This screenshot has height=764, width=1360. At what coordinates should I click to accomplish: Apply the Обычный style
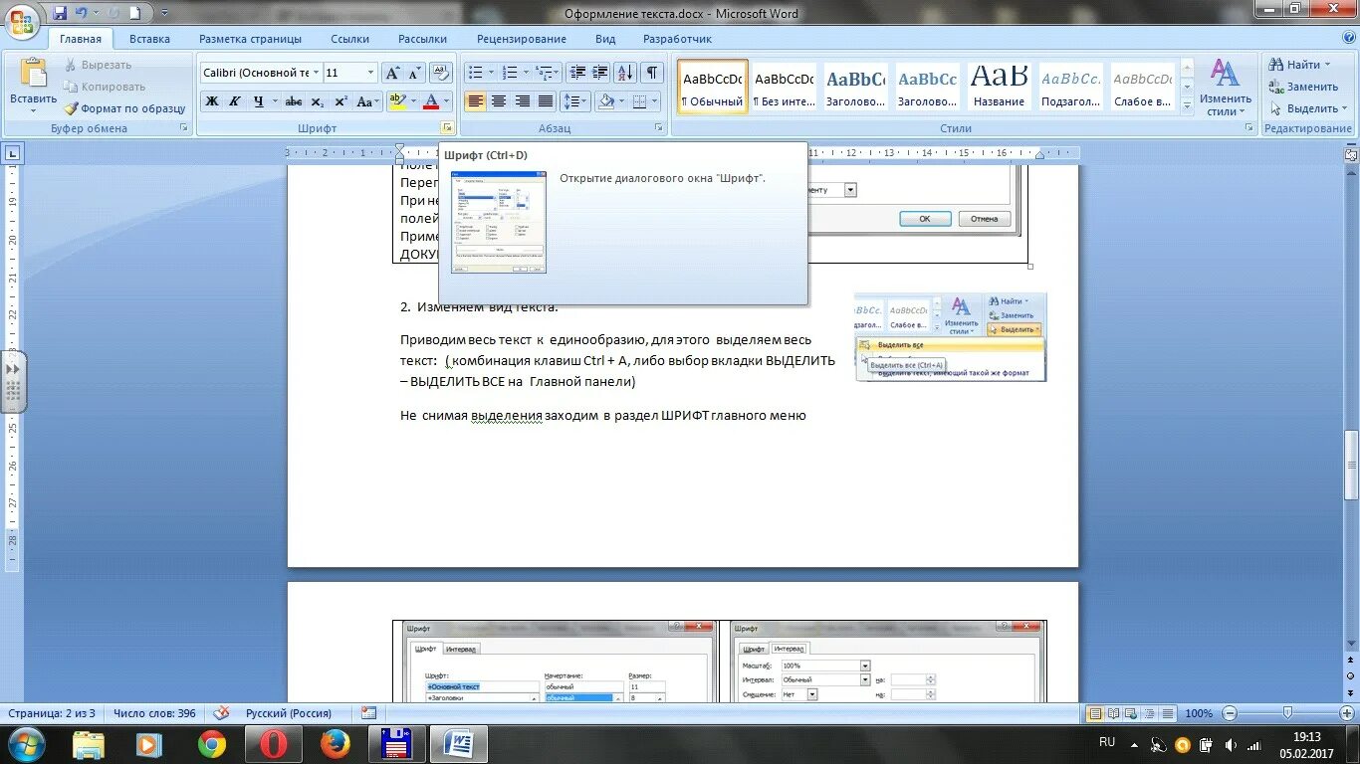(713, 87)
